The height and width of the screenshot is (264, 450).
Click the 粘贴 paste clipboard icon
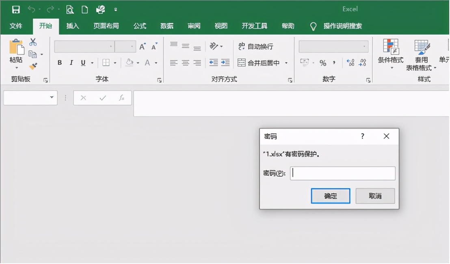[16, 48]
